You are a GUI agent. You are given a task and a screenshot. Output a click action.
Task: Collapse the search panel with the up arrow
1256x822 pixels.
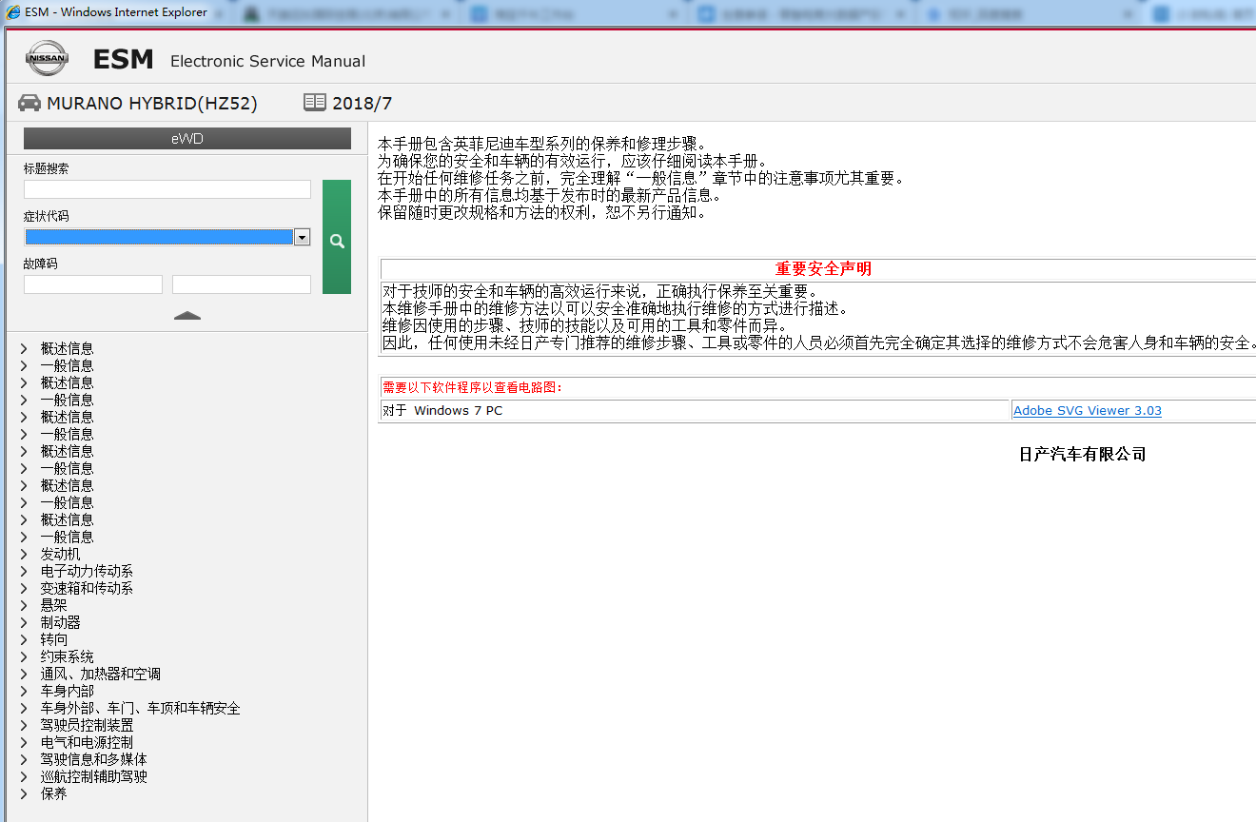tap(187, 315)
